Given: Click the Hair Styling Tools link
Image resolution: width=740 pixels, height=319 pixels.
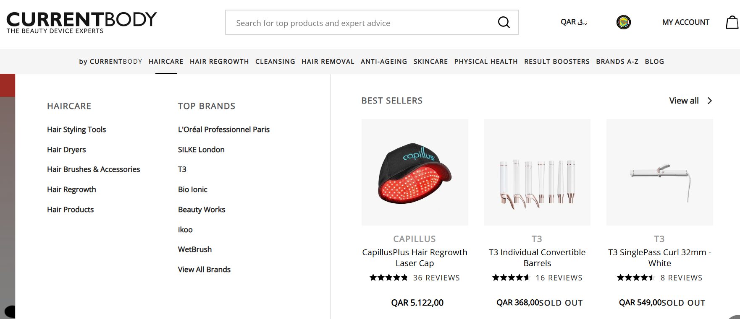Looking at the screenshot, I should pyautogui.click(x=76, y=130).
